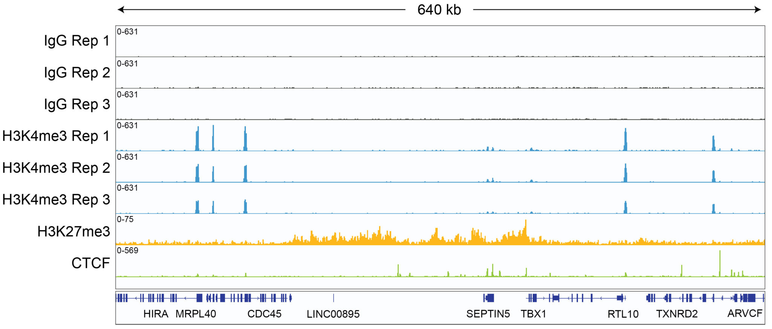The height and width of the screenshot is (329, 772).
Task: Select the H3K4me3 Rep 1 track label
Action: point(56,136)
